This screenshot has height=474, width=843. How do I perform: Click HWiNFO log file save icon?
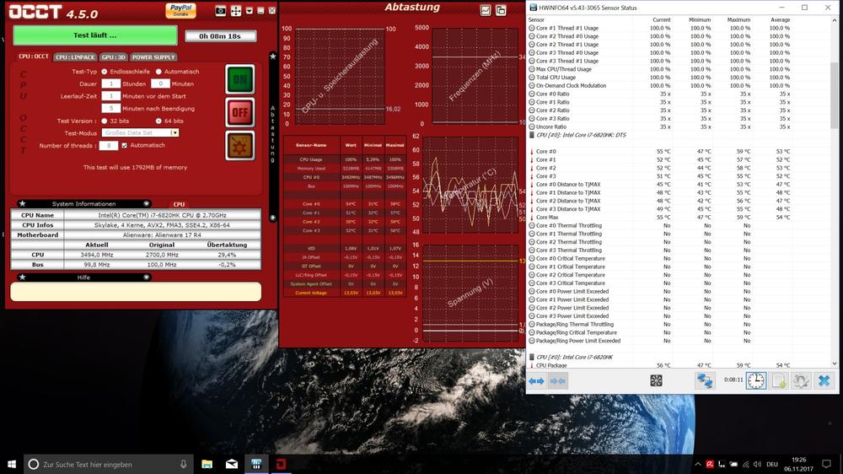click(x=779, y=381)
